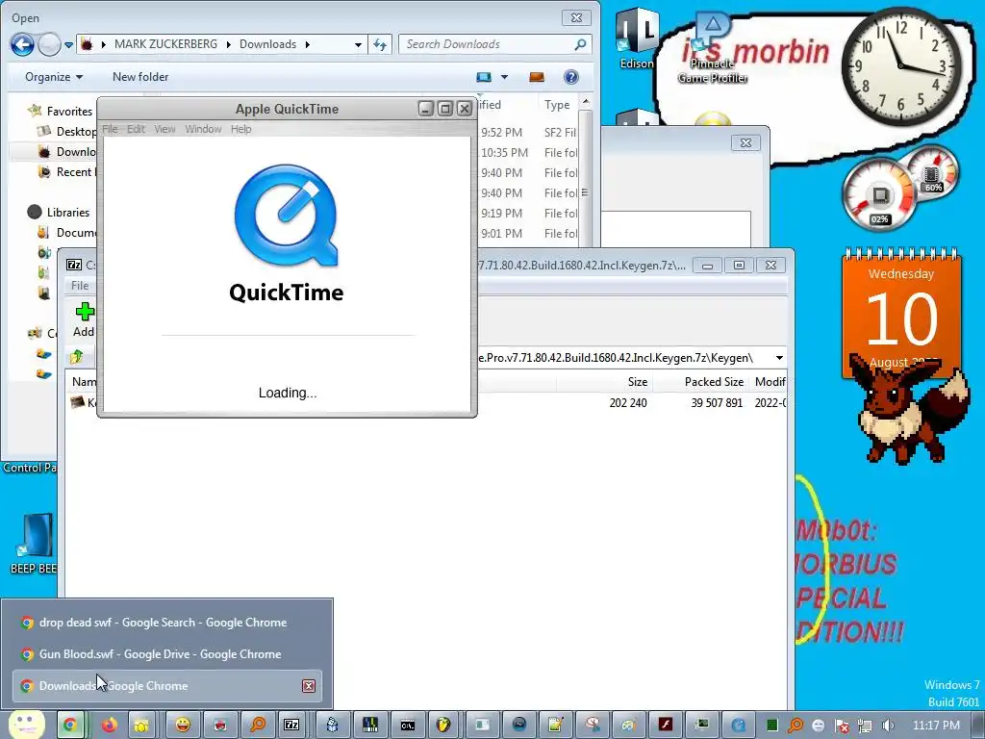Screen dimensions: 985x739
Task: Click the Size column header in 7-Zip
Action: click(637, 381)
